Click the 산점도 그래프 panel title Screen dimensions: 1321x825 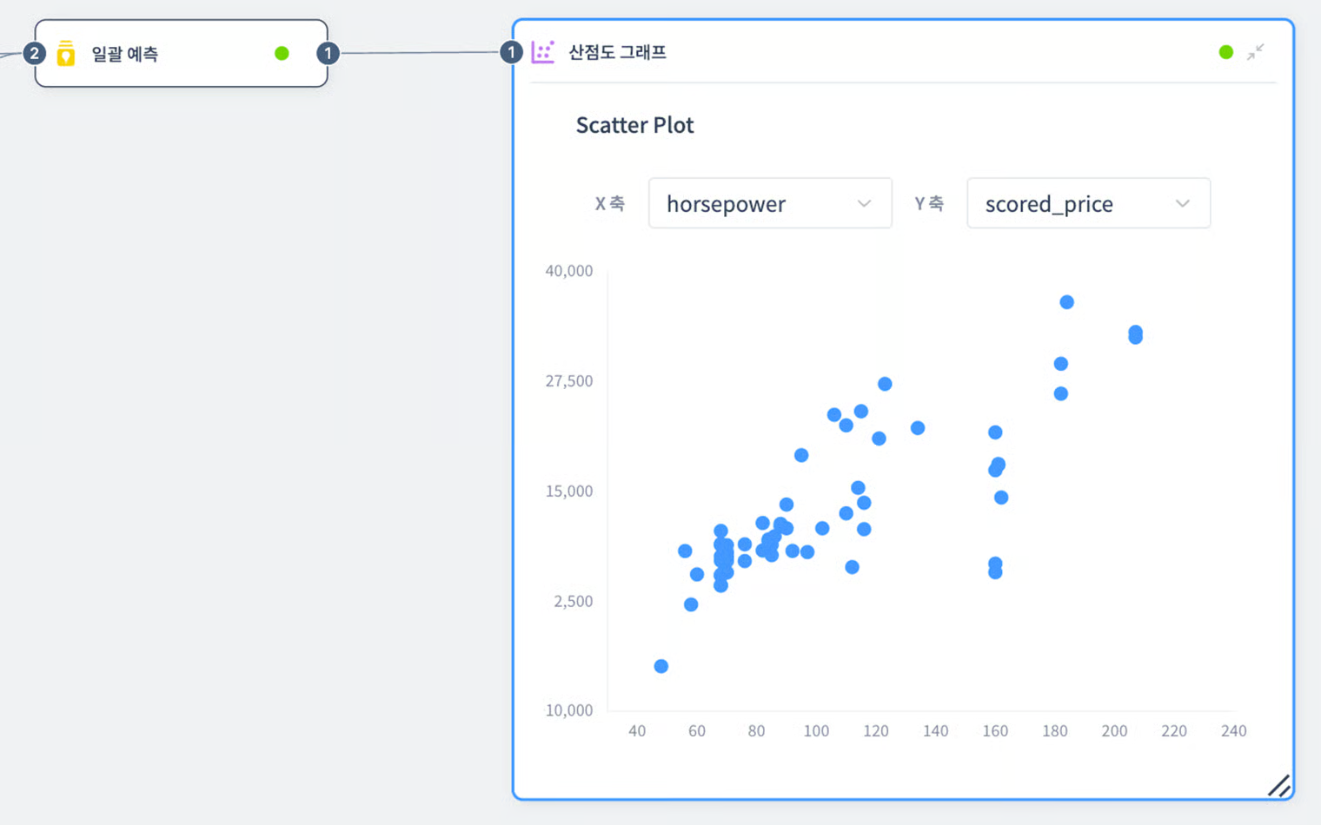[617, 52]
